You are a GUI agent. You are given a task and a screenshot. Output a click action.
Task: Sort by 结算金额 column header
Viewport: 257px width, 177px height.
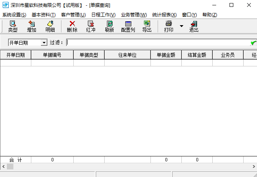tap(197, 55)
